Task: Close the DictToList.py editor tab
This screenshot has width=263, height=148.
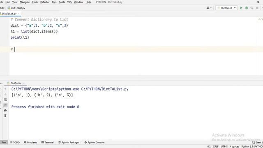Action: pos(18,14)
